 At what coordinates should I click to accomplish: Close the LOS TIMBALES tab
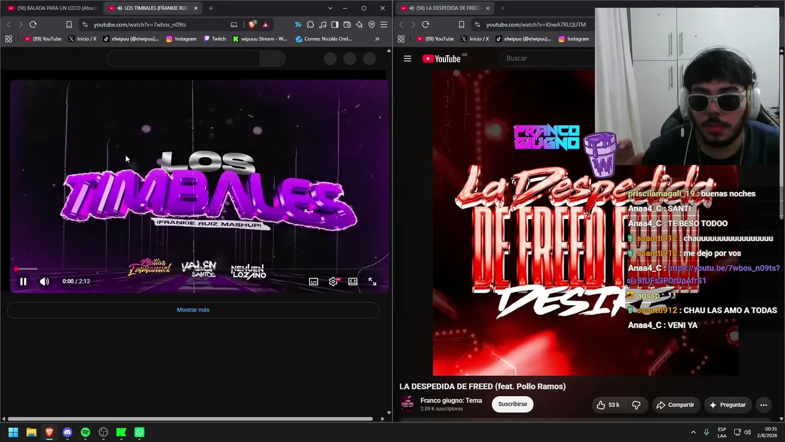196,8
